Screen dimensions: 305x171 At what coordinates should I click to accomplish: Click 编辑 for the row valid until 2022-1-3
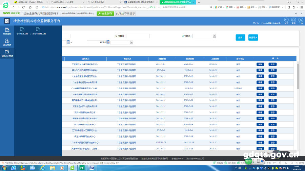pyautogui.click(x=260, y=70)
